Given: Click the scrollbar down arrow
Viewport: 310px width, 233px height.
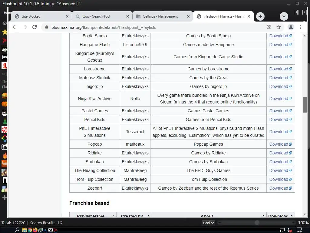Looking at the screenshot, I should tap(305, 214).
